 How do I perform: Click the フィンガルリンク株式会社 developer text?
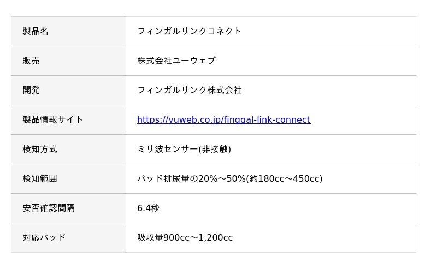pos(189,91)
